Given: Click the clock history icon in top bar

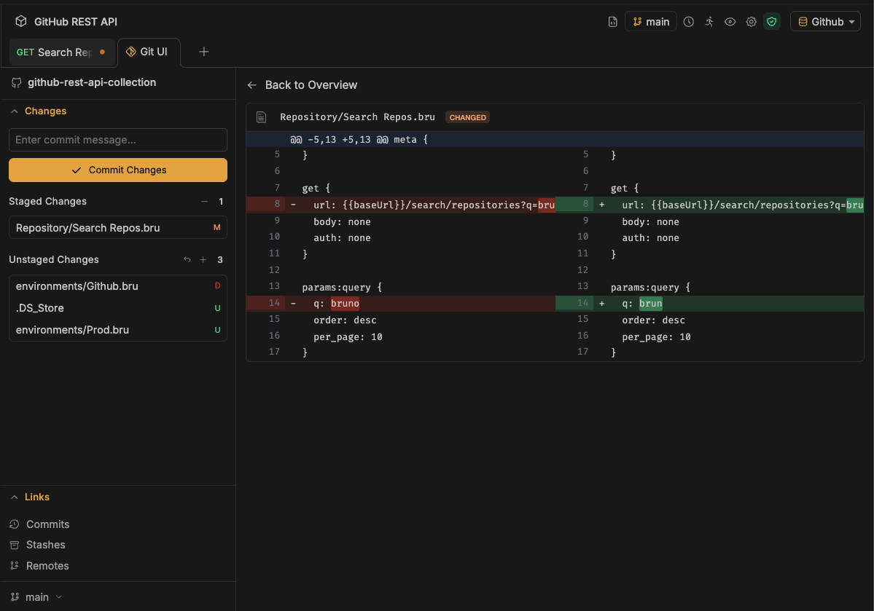Looking at the screenshot, I should (x=689, y=22).
